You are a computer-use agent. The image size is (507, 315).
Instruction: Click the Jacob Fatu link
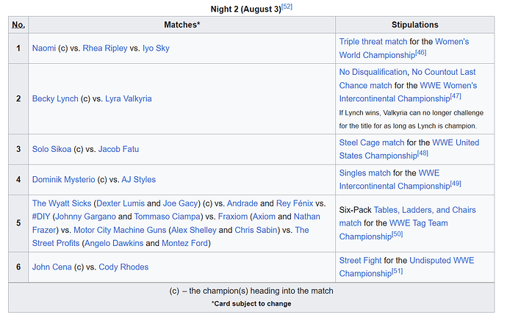click(118, 149)
